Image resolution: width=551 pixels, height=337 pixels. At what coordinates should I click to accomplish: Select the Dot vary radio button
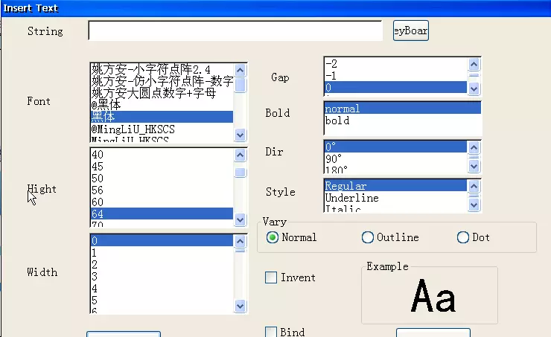tap(463, 237)
